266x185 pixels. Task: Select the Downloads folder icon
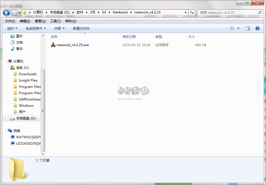click(x=15, y=74)
